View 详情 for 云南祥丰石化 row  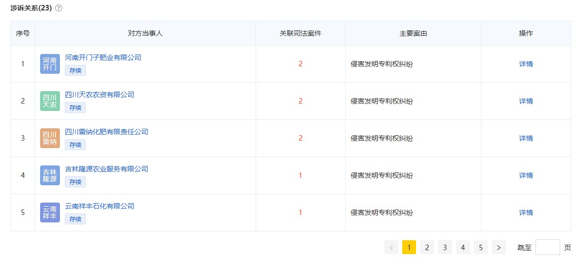tap(526, 212)
